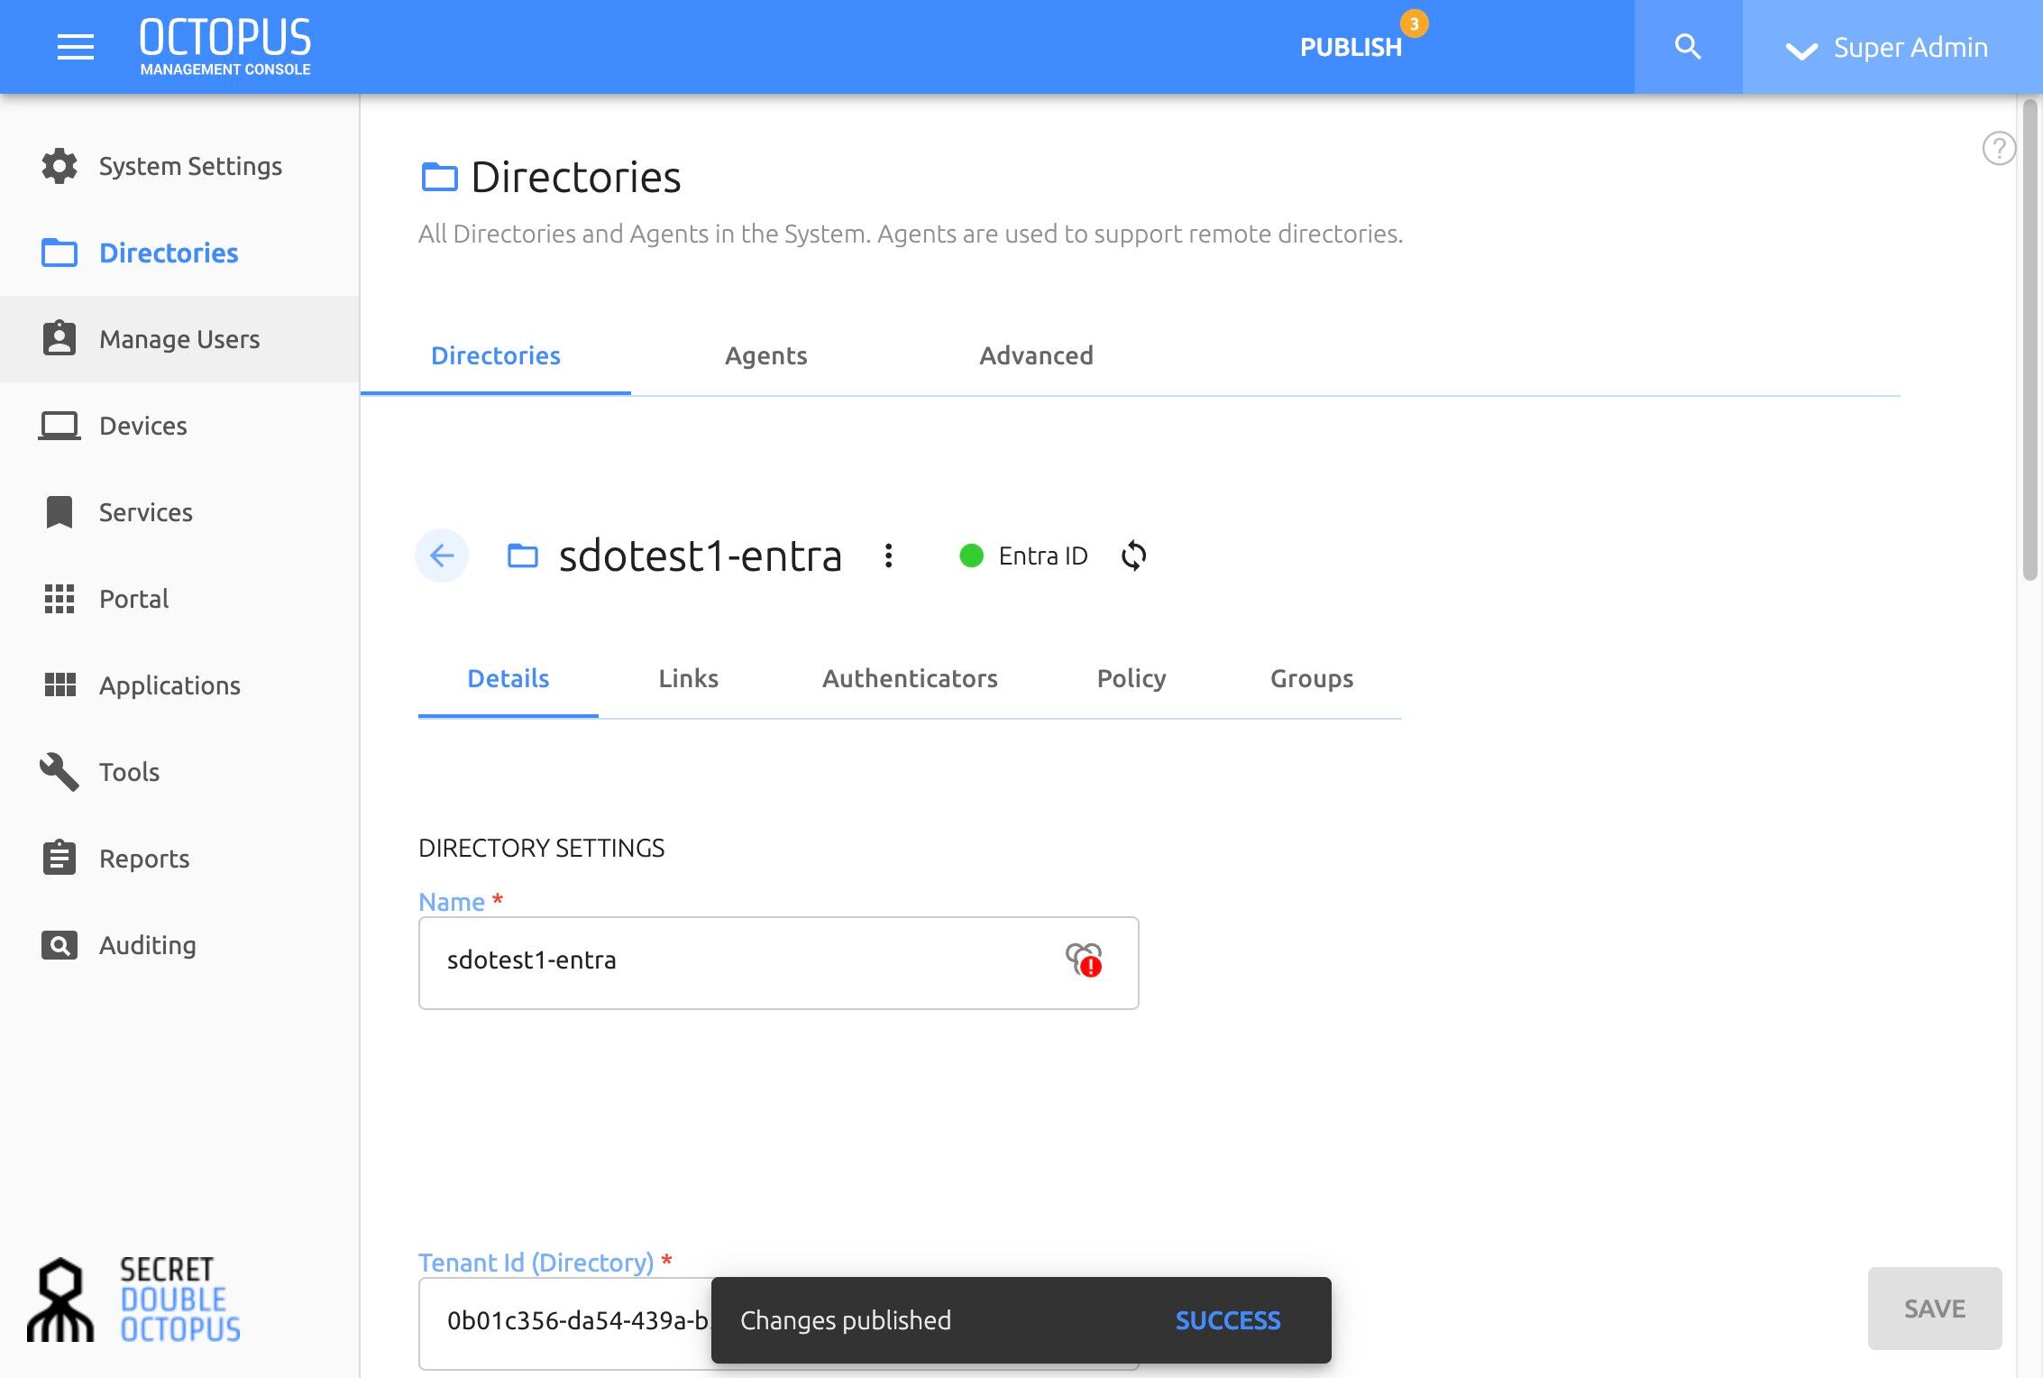Switch to the Advanced tab
Image resolution: width=2043 pixels, height=1378 pixels.
pyautogui.click(x=1037, y=355)
